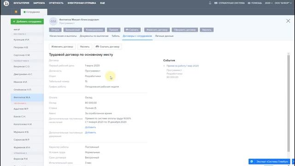Click the gray Премия button
This screenshot has height=166, width=295.
114,30
